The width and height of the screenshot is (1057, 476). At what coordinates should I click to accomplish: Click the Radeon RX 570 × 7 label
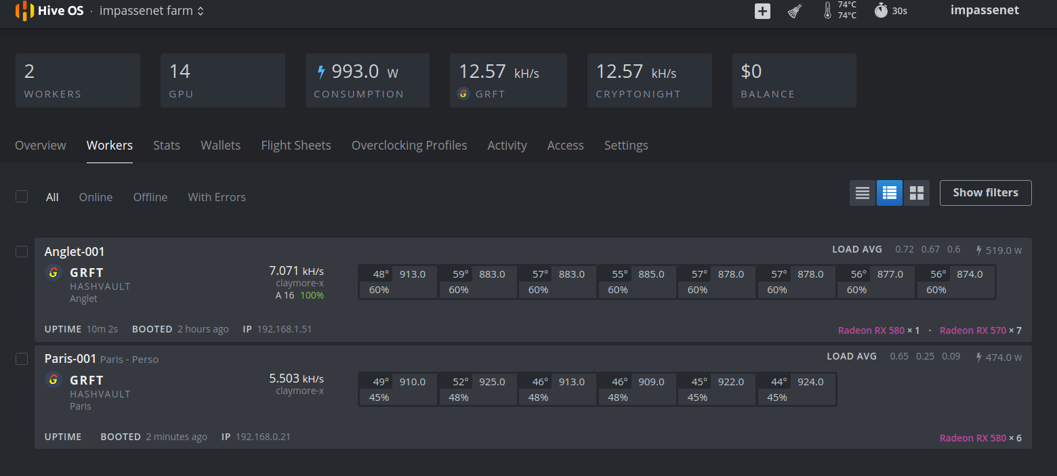coord(980,330)
